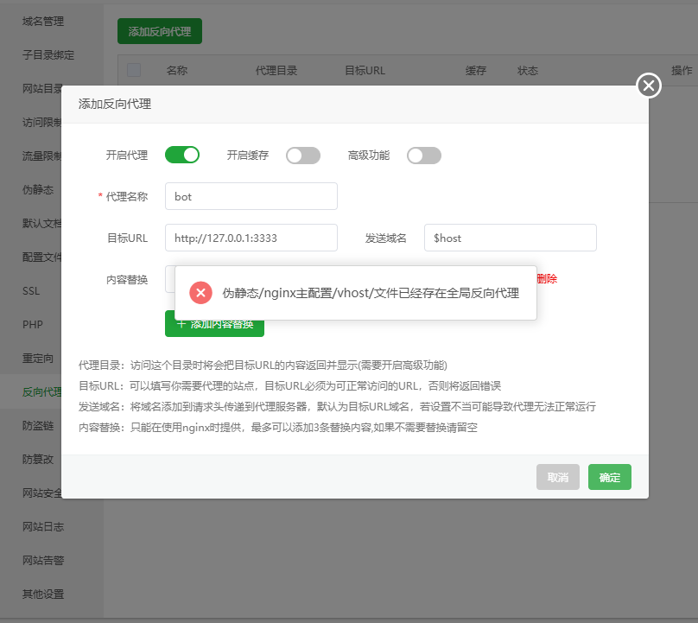This screenshot has width=698, height=623.
Task: Select 配置文件 in the sidebar
Action: [41, 257]
